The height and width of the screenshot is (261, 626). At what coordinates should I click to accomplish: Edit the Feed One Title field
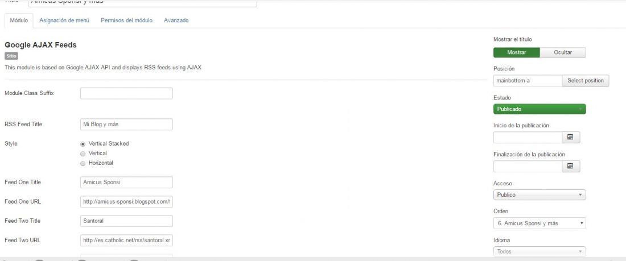[x=126, y=183]
